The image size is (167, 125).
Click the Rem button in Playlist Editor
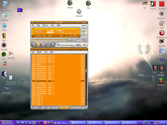(42, 108)
